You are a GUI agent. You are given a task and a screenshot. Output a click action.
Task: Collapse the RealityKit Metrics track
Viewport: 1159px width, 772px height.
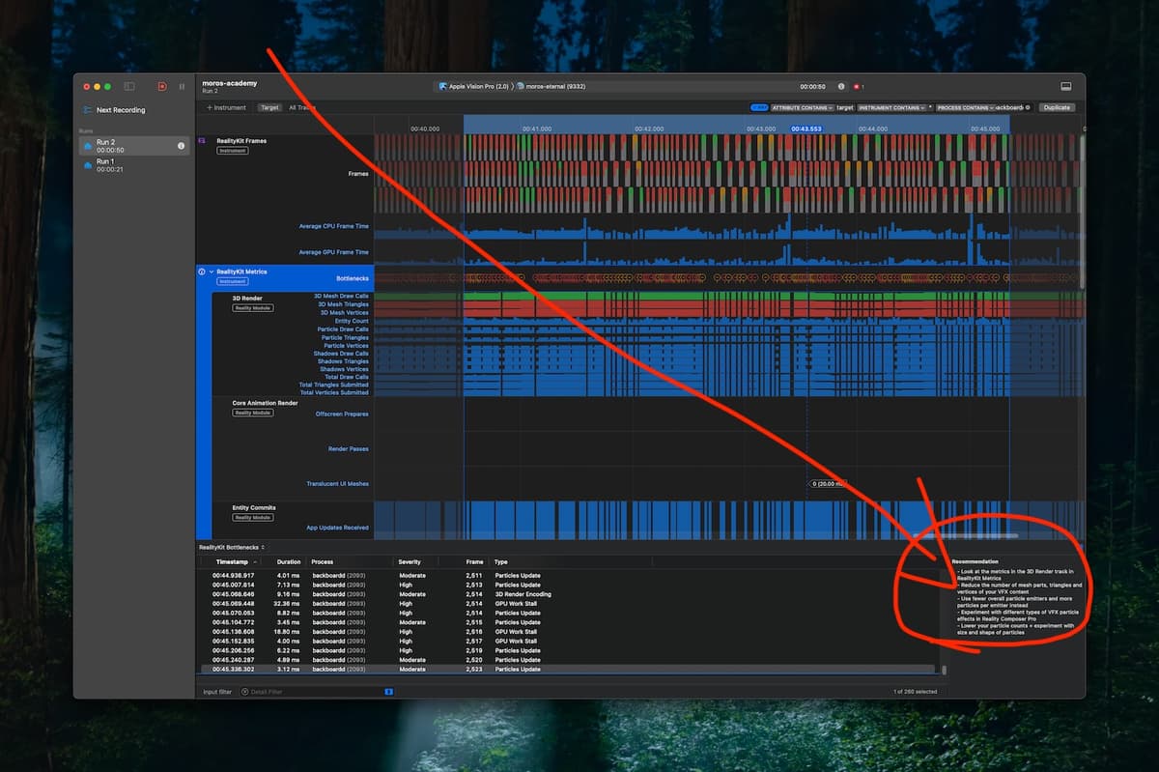point(212,272)
